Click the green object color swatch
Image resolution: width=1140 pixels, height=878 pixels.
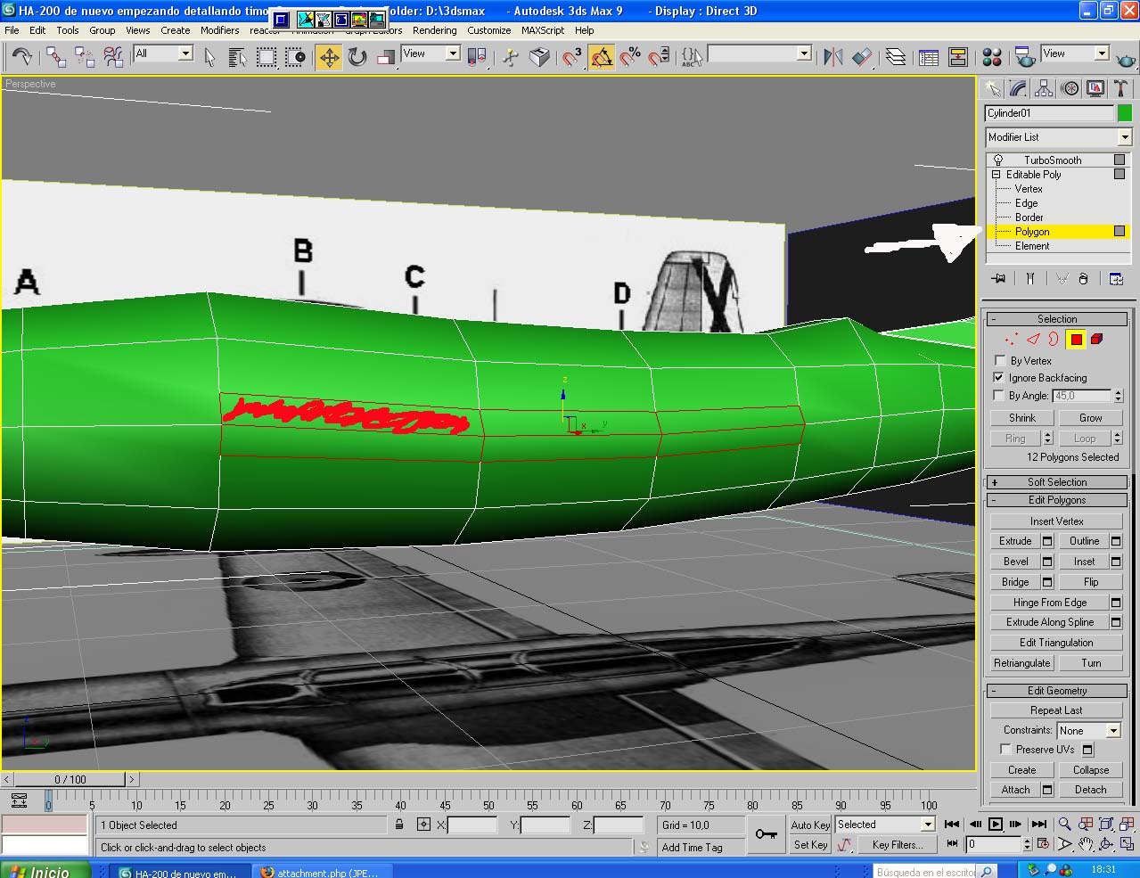[x=1125, y=113]
